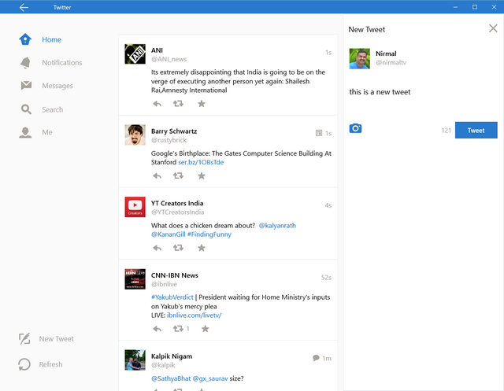
Task: Minimize the Twitter window
Action: [x=455, y=7]
